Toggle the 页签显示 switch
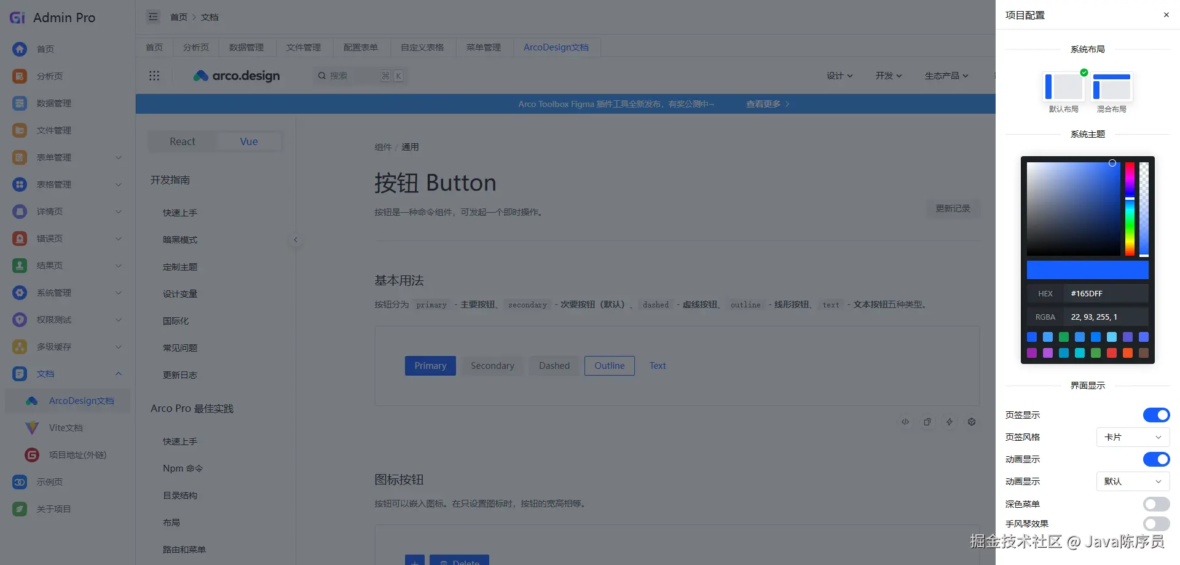The width and height of the screenshot is (1180, 565). tap(1156, 415)
